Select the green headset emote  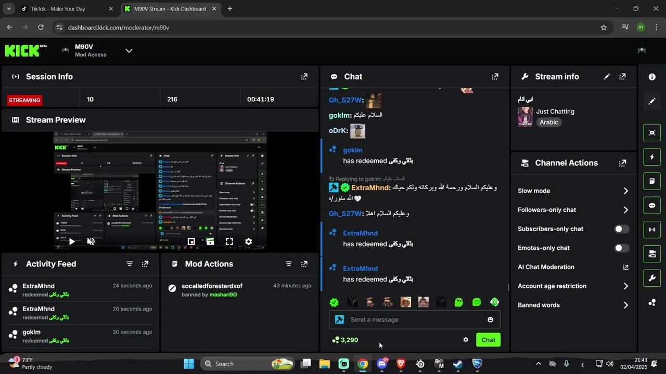pos(494,302)
